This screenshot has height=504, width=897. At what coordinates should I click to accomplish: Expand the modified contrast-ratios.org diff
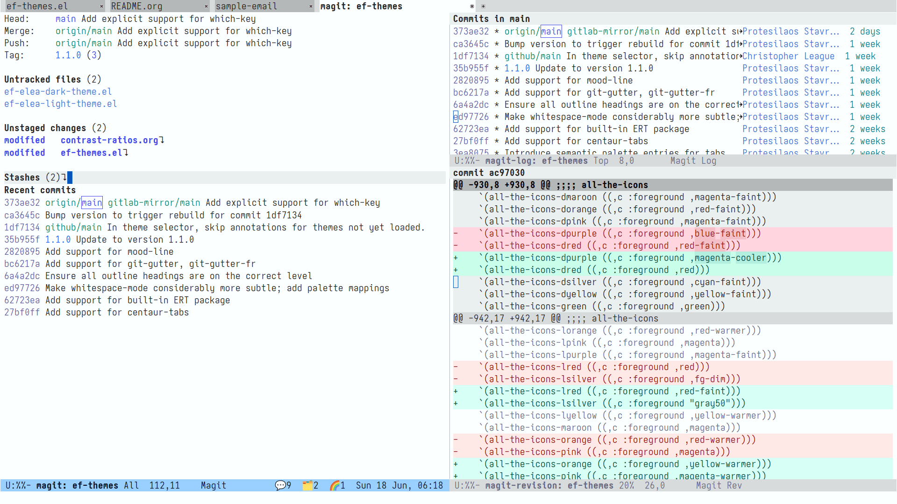(84, 140)
